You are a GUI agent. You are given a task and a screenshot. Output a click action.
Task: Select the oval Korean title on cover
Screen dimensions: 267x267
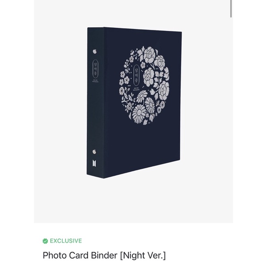click(x=136, y=75)
